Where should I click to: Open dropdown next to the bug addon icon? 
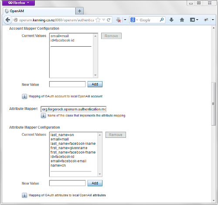(213, 20)
